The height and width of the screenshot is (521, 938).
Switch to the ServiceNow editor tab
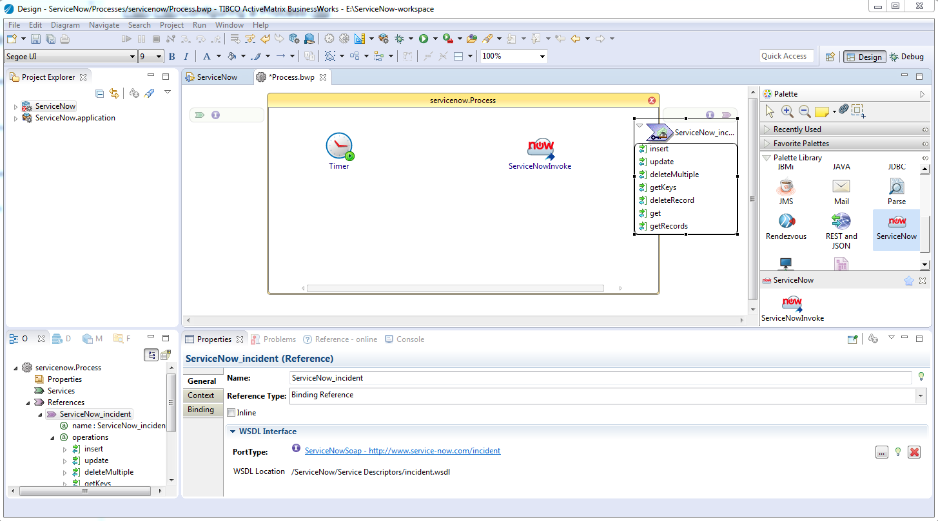coord(217,77)
